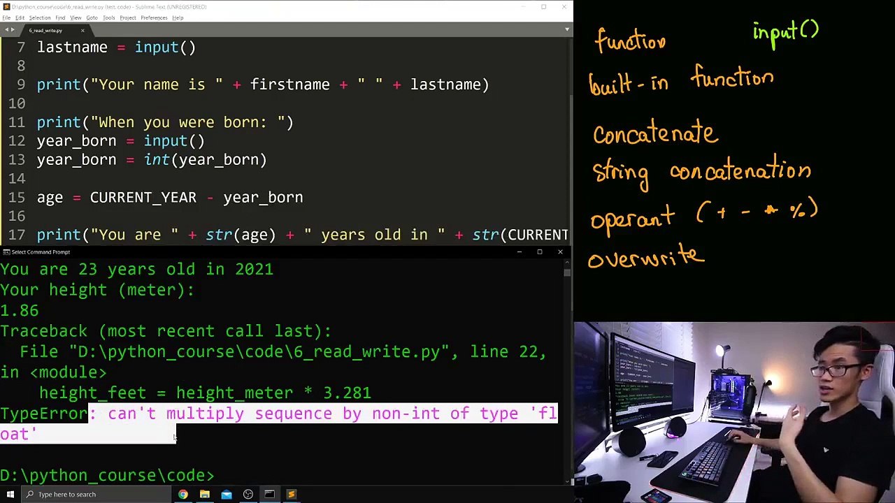Open the File menu in Sublime Text

(6, 17)
